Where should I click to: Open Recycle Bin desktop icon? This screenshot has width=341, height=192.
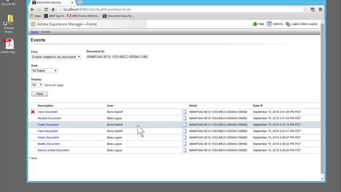point(9,3)
